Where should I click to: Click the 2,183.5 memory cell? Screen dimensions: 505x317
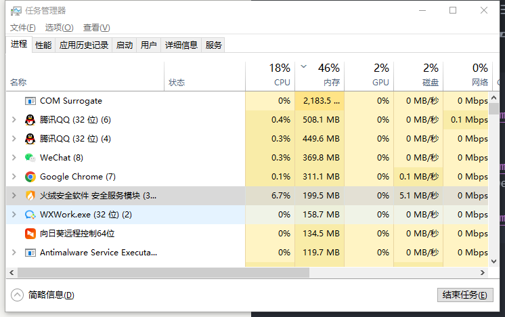click(x=320, y=101)
